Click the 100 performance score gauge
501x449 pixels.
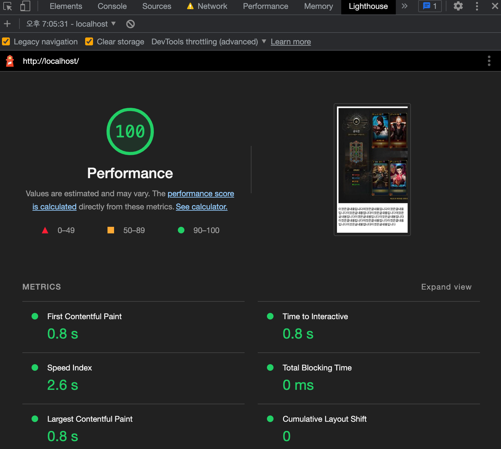click(130, 131)
